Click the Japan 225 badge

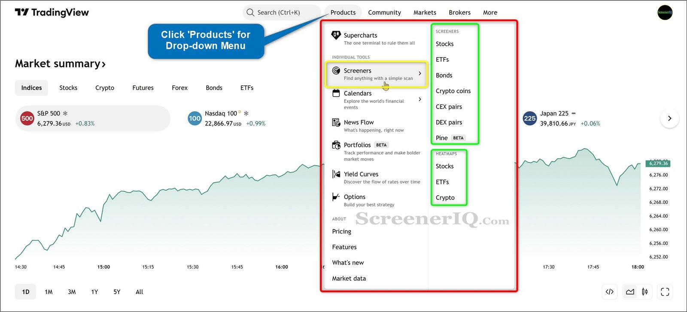pyautogui.click(x=530, y=118)
